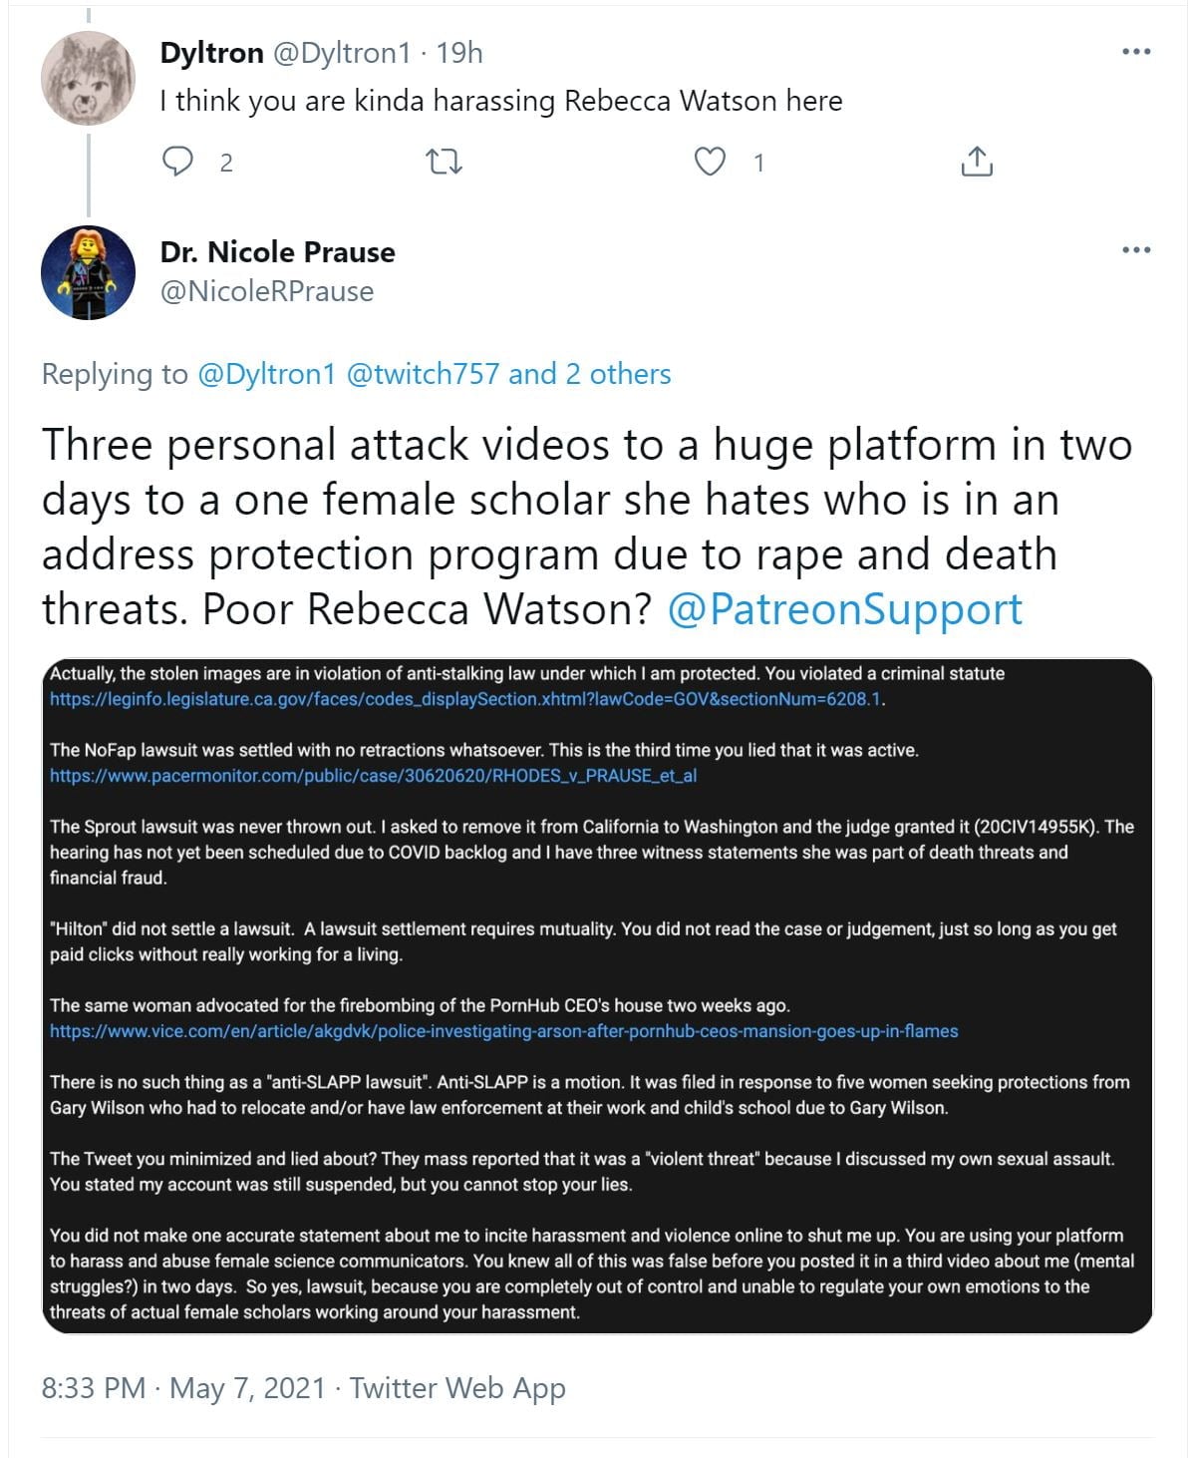Click the retweet icon on Dyltron's tweet

[444, 162]
